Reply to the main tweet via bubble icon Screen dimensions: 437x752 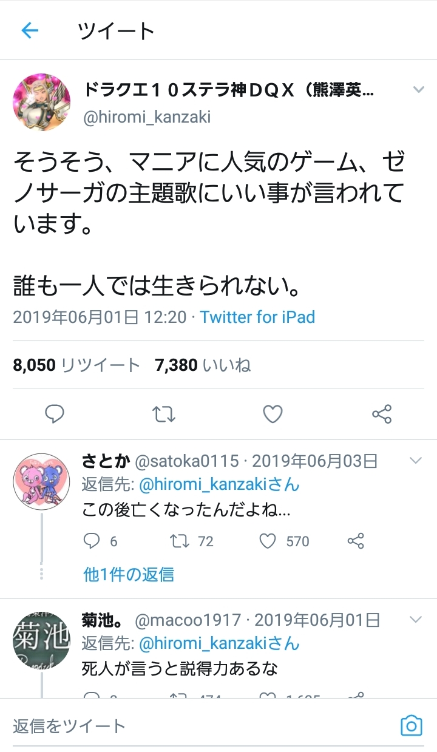tap(55, 414)
